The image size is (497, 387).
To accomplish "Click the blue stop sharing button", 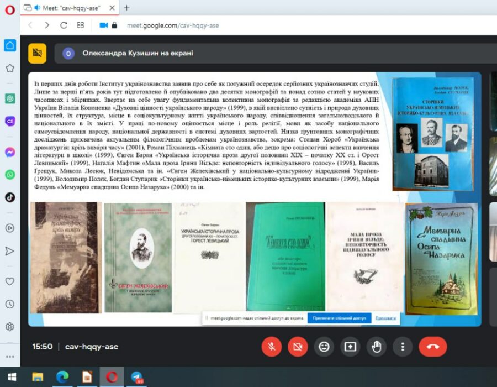I will coord(339,318).
